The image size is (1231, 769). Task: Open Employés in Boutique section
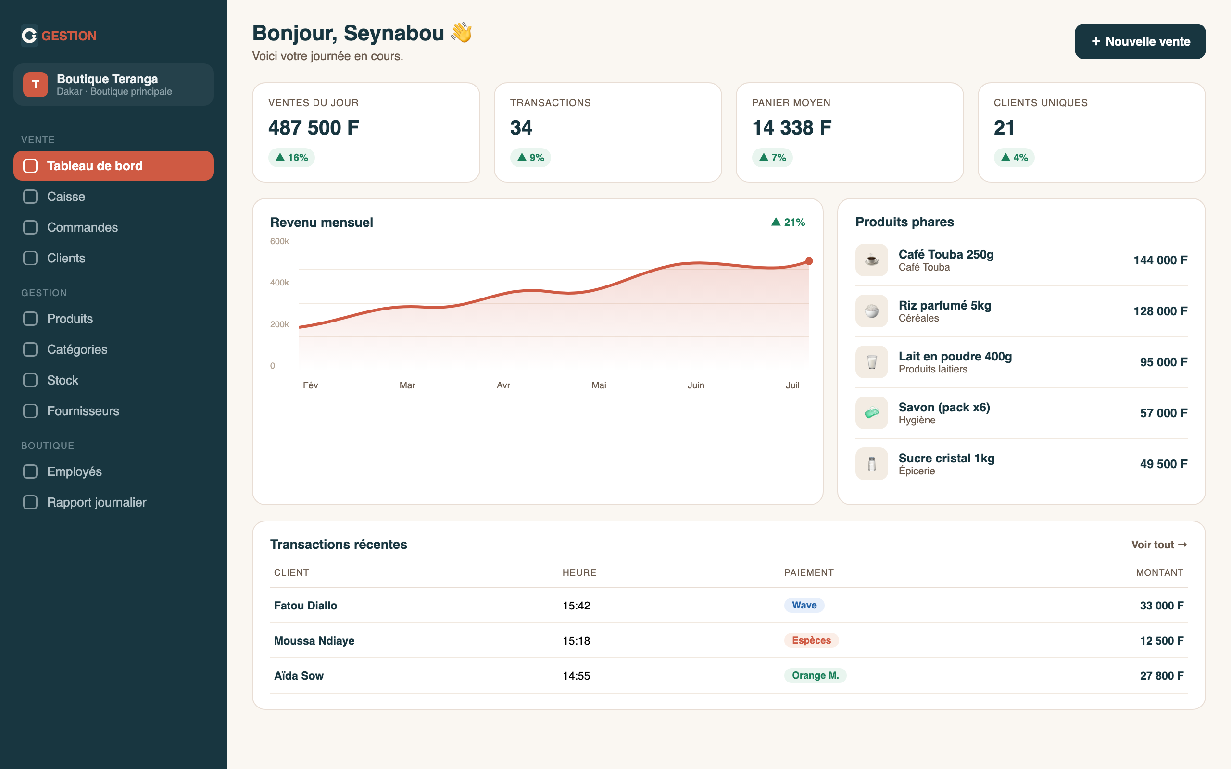click(113, 471)
